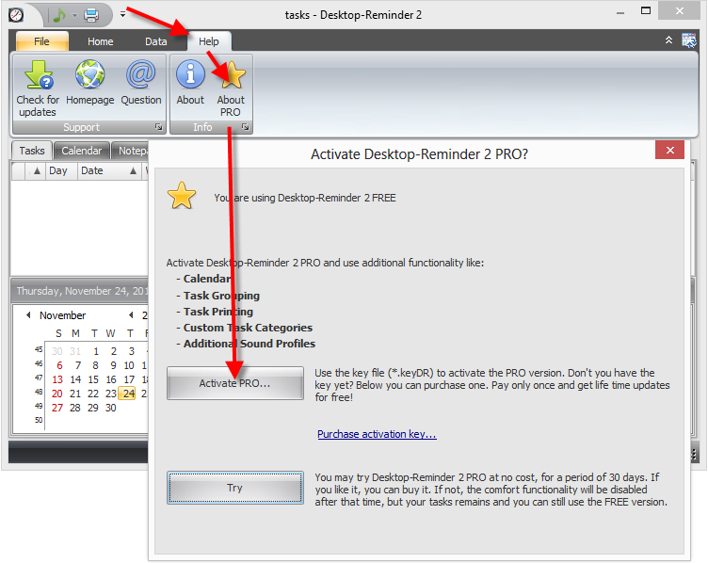Select November 24 in the calendar
The image size is (708, 563).
(x=128, y=394)
